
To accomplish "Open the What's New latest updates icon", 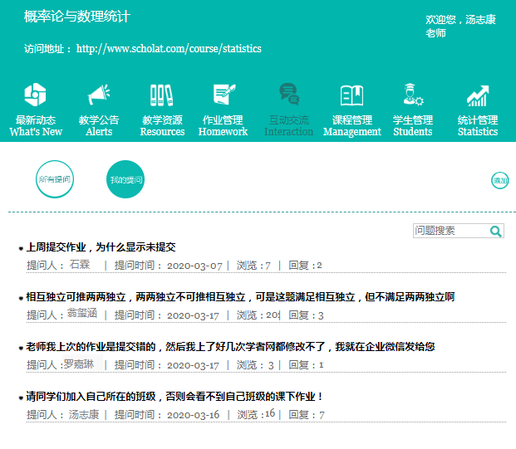I will click(x=35, y=95).
